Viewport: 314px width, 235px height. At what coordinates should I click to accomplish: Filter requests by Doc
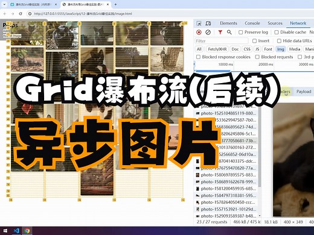[235, 49]
